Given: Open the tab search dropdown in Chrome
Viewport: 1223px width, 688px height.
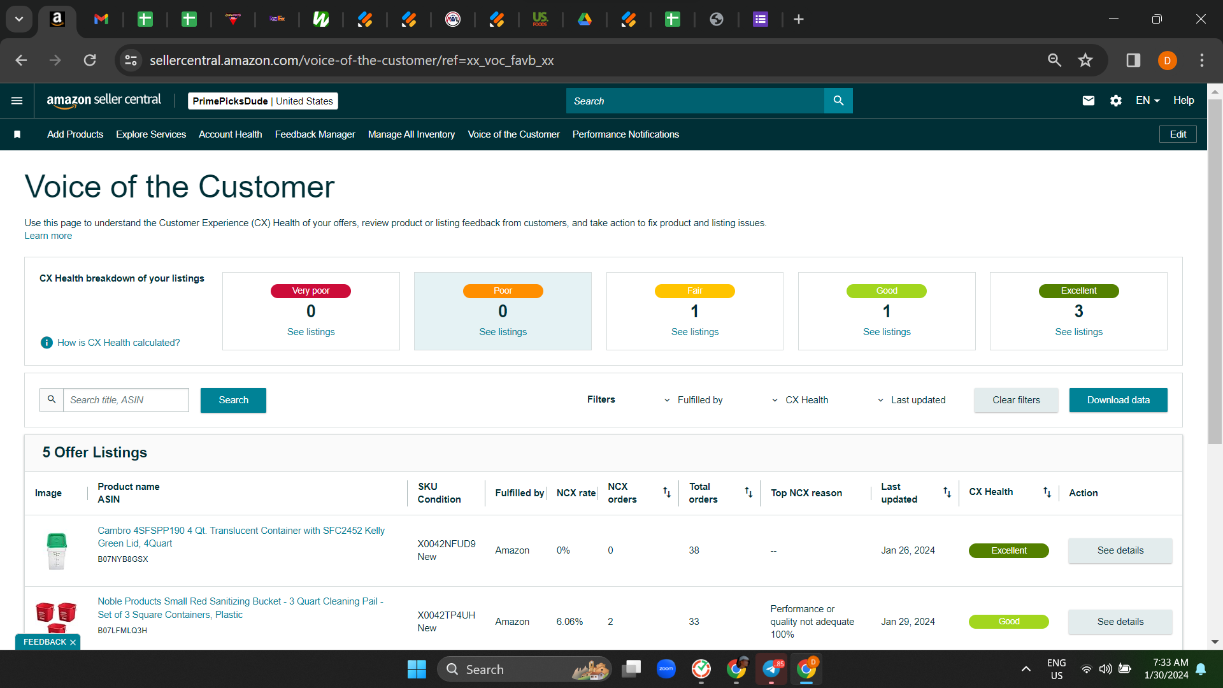Looking at the screenshot, I should click(19, 20).
